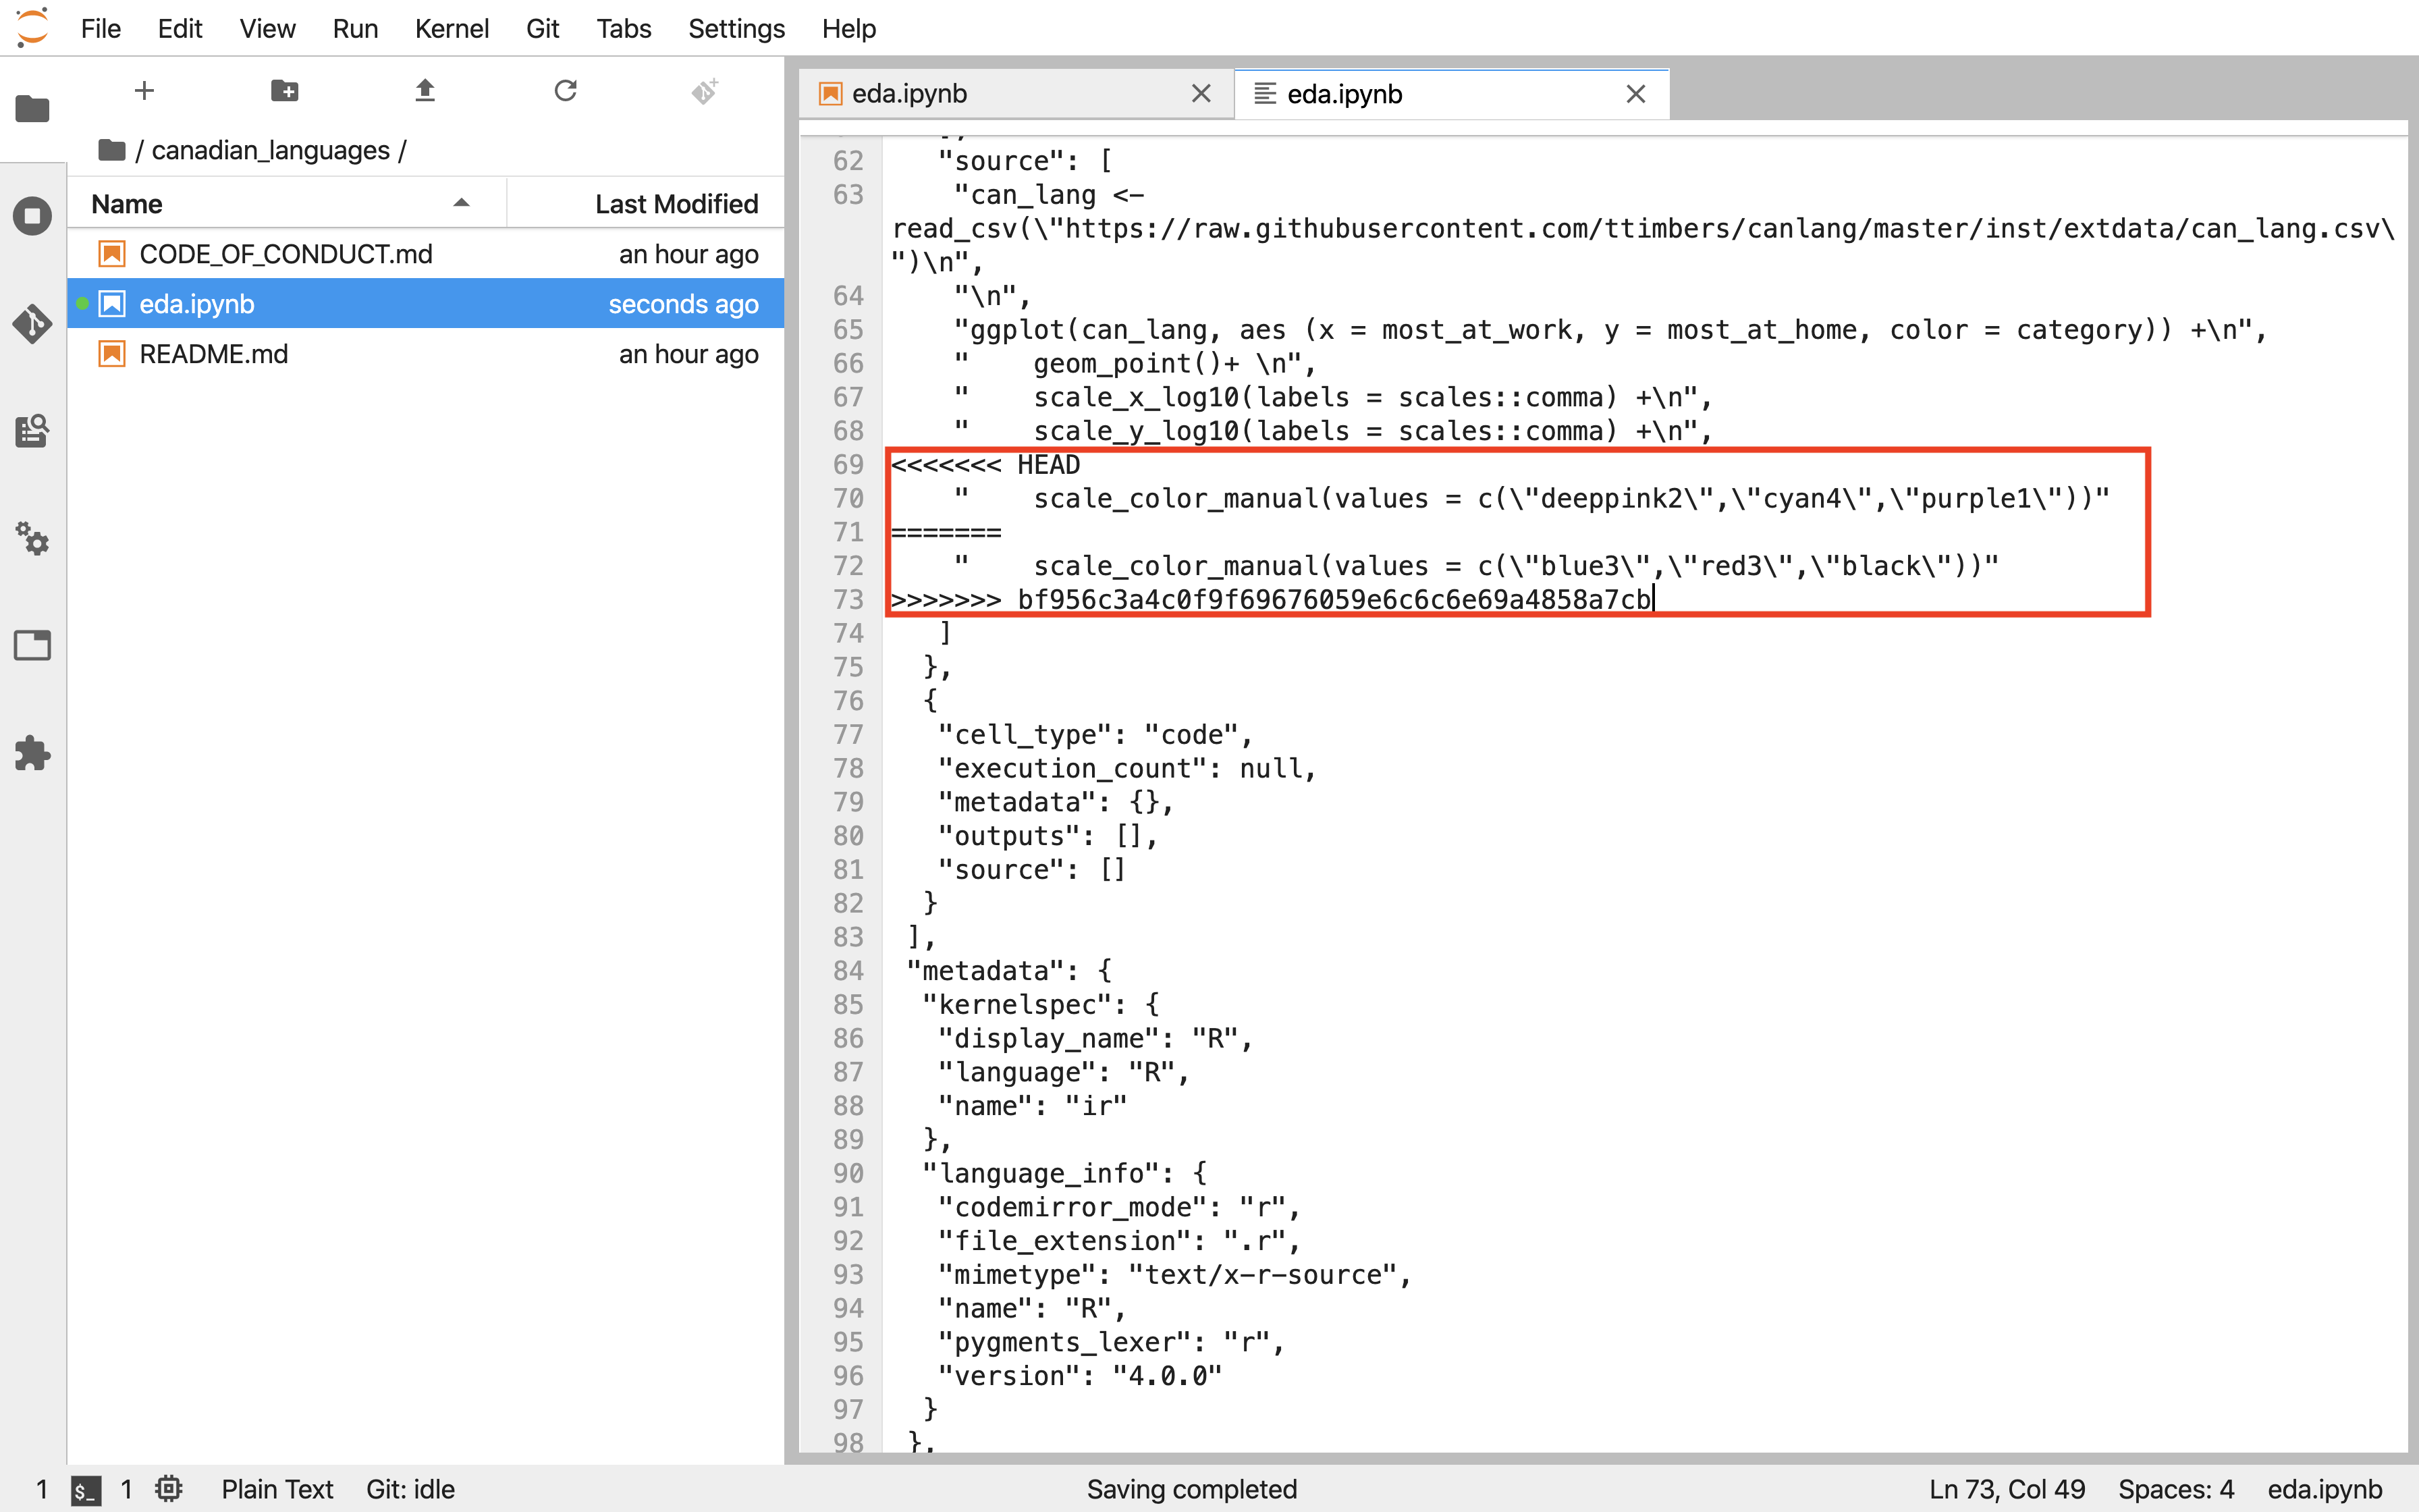The width and height of the screenshot is (2419, 1512).
Task: Click Git: idle status indicator
Action: [410, 1489]
